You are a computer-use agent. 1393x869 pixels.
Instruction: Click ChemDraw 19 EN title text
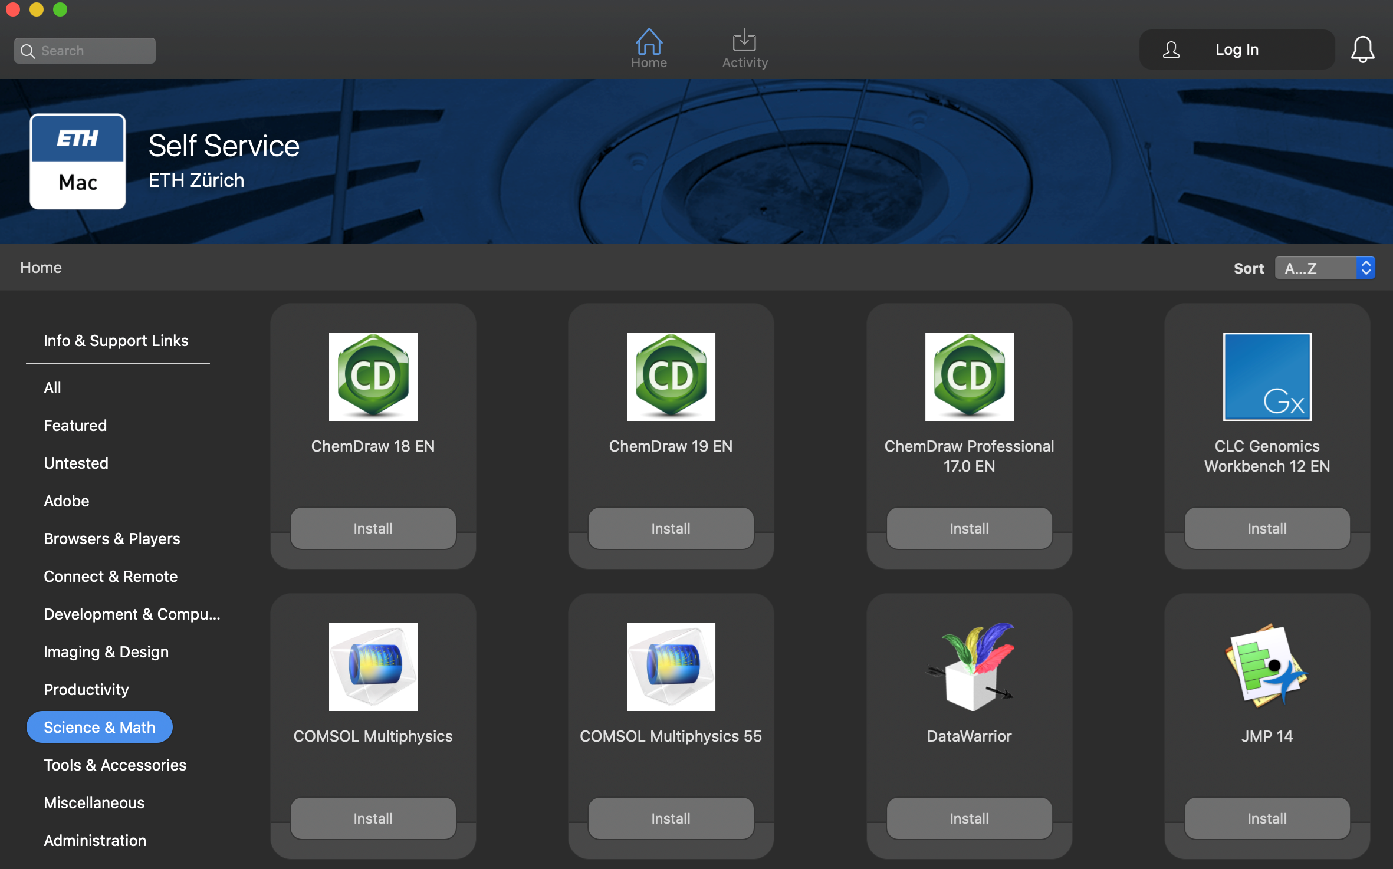click(x=671, y=446)
